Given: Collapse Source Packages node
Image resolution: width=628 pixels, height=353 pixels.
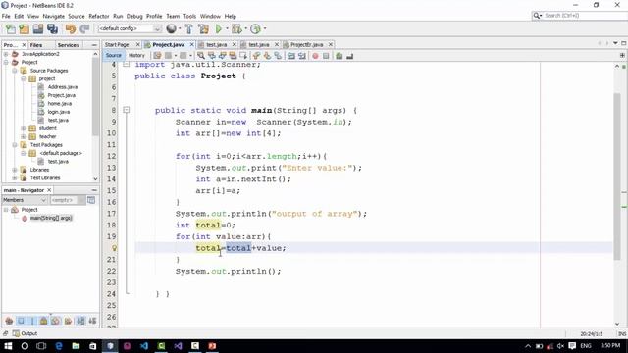Looking at the screenshot, I should tap(15, 71).
